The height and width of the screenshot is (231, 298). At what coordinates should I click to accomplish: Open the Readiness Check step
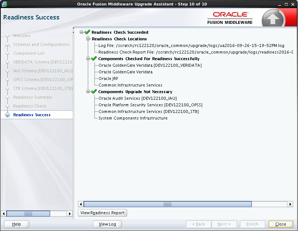point(30,106)
